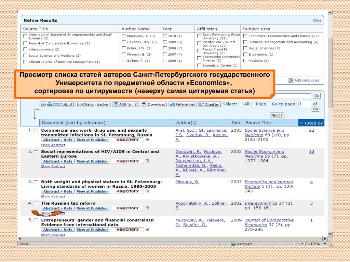The height and width of the screenshot is (262, 350).
Task: Click vertical scrollbar up arrow
Action: 330,13
